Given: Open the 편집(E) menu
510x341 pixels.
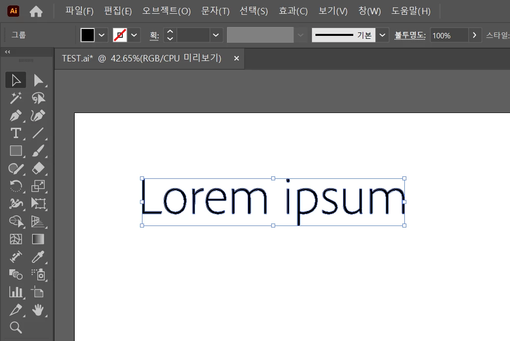Looking at the screenshot, I should [x=118, y=11].
